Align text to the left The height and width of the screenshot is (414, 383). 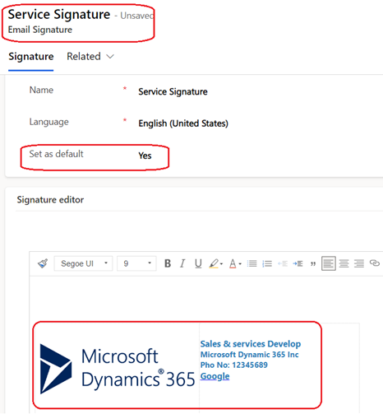tap(329, 263)
